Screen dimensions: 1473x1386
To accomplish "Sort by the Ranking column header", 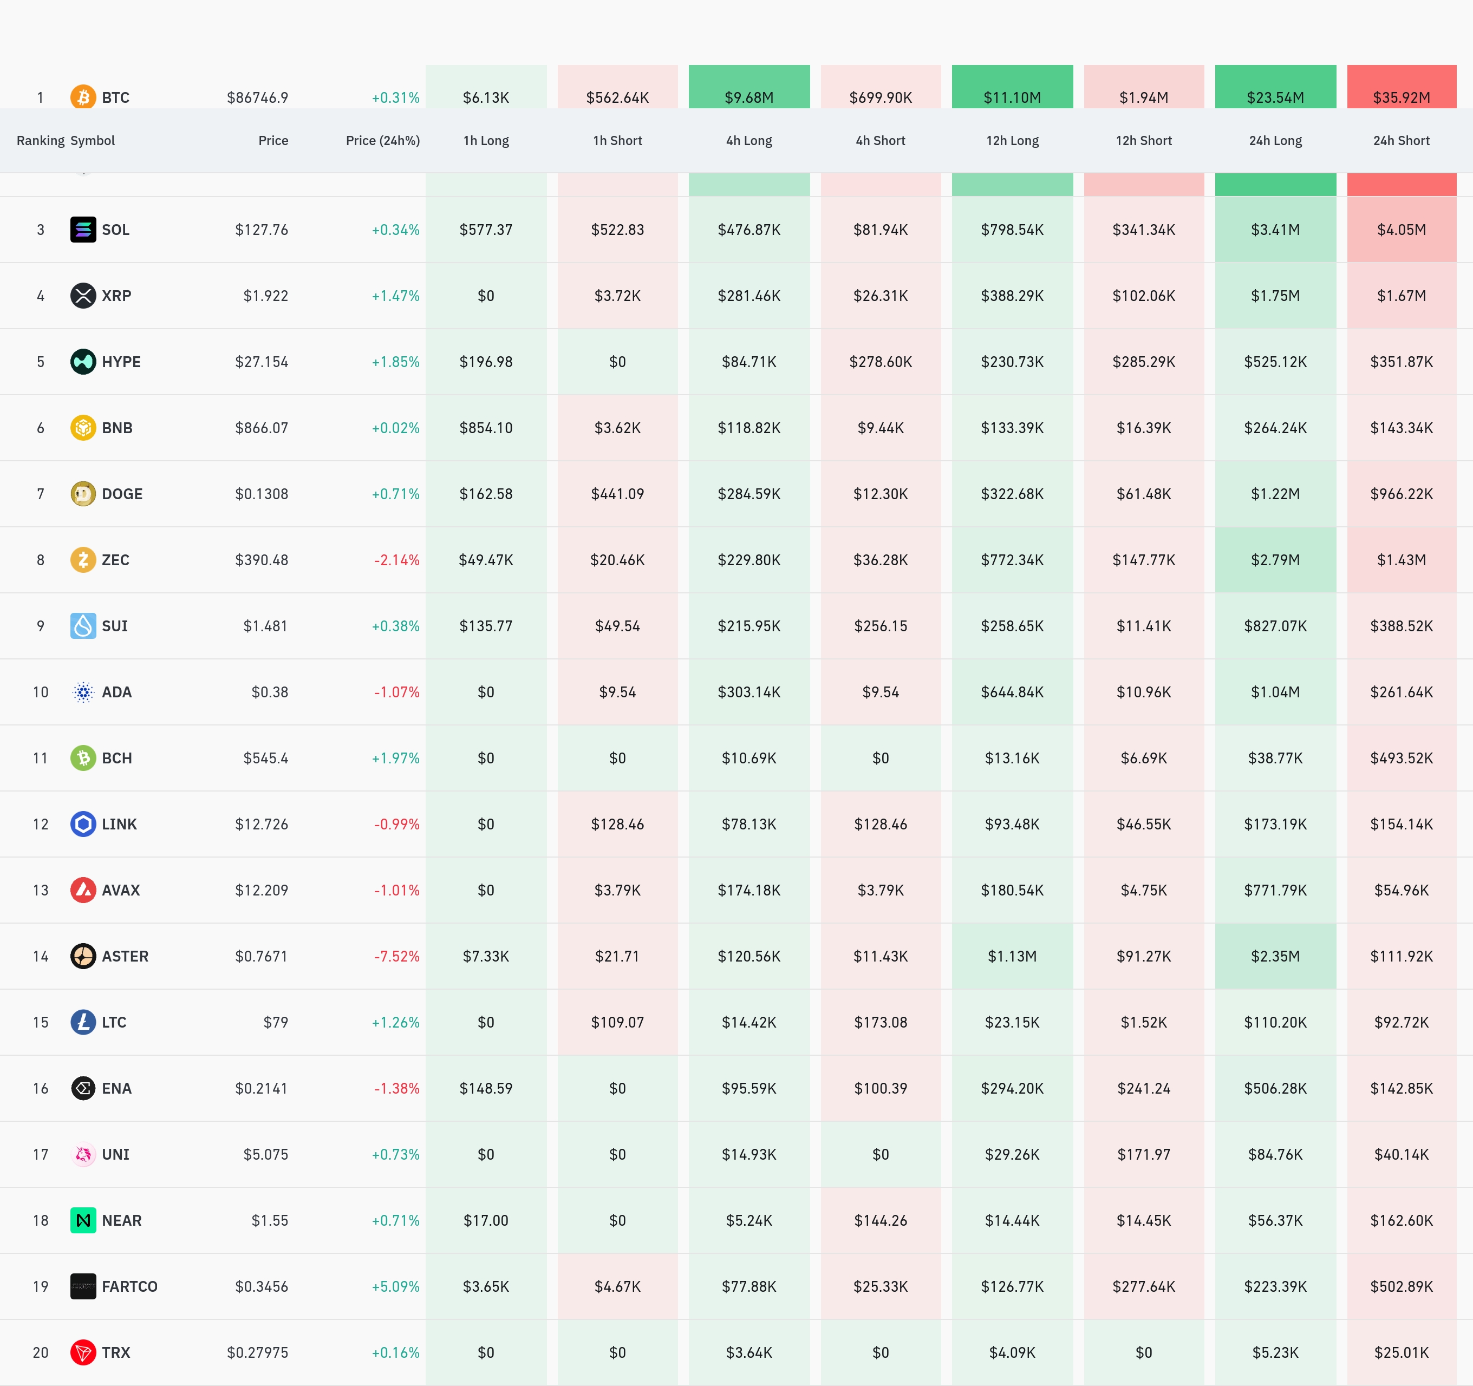I will (40, 141).
